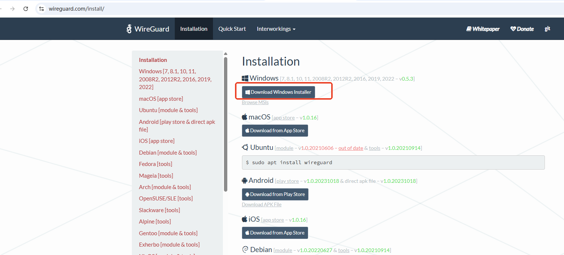
Task: Open iOS app store link in heading
Action: 273,220
